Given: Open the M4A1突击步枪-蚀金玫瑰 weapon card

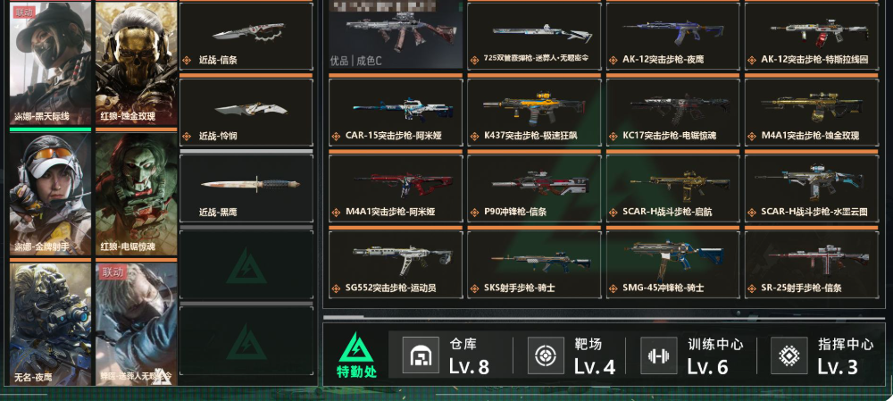Looking at the screenshot, I should [811, 113].
